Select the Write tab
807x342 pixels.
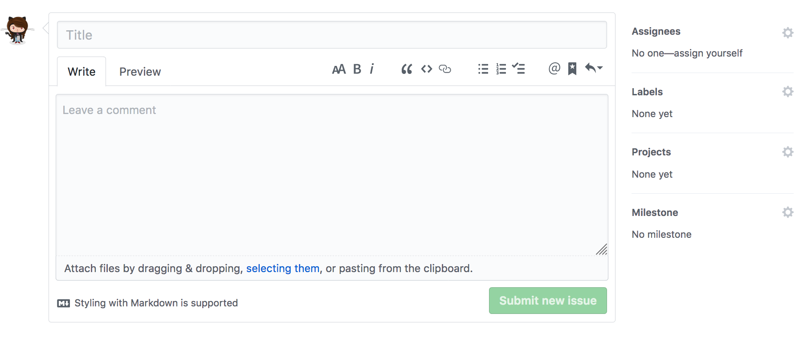[x=81, y=71]
